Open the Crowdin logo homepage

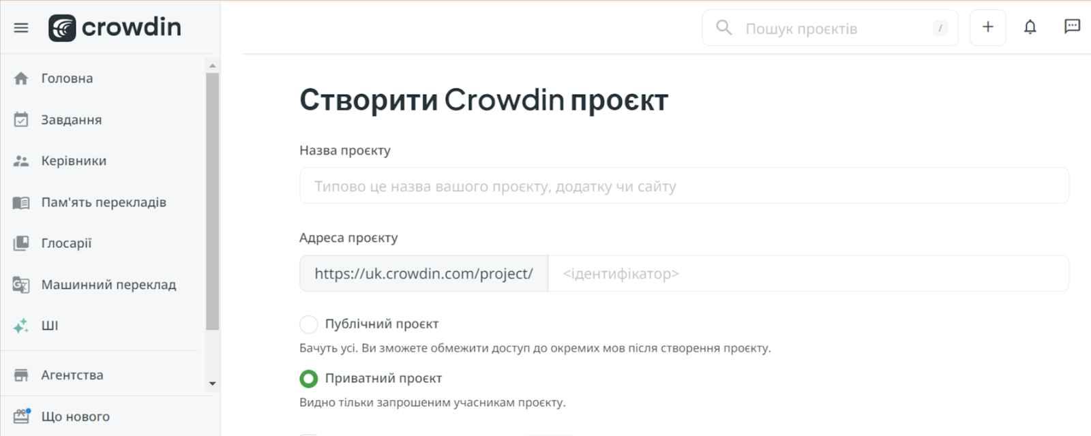115,28
